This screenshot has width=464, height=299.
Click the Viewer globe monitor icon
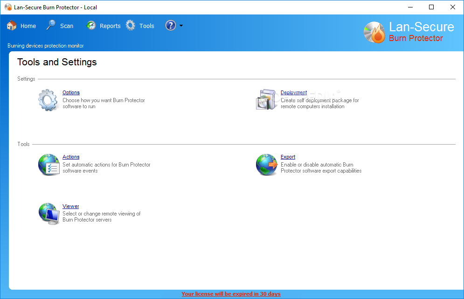(x=49, y=214)
